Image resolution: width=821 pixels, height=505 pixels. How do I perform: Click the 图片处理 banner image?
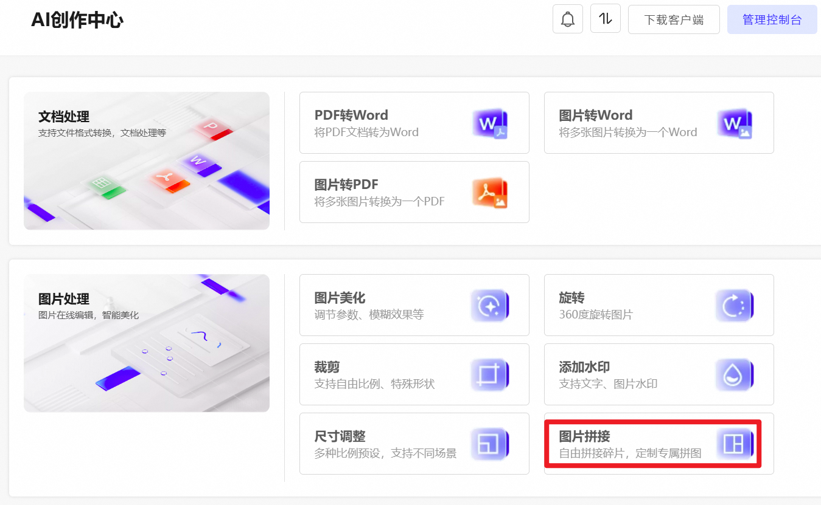[x=147, y=343]
